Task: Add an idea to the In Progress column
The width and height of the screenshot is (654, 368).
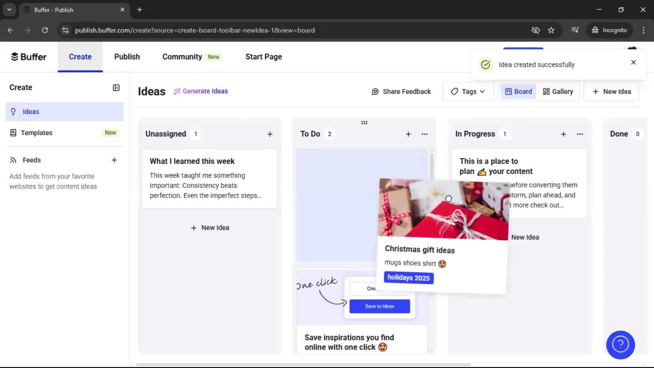Action: pos(563,134)
